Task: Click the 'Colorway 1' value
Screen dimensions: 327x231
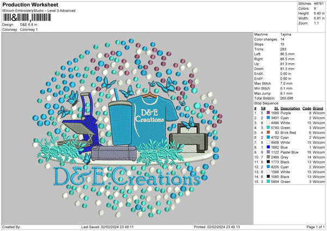Action: coord(29,29)
